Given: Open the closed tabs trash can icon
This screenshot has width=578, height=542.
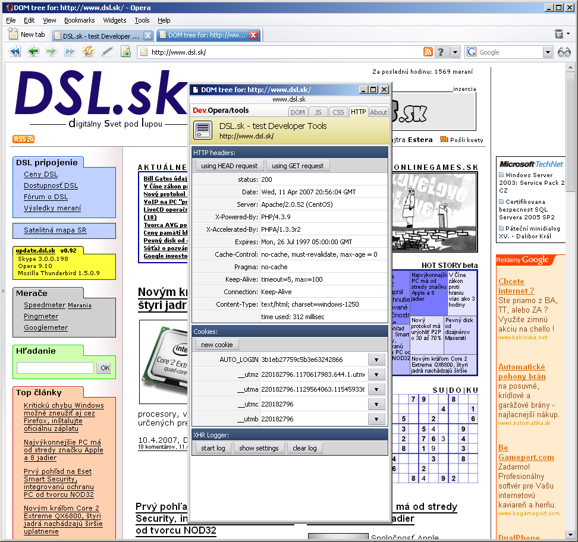Looking at the screenshot, I should coord(559,34).
